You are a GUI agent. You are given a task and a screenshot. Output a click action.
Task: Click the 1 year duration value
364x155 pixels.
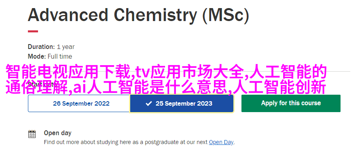66,47
